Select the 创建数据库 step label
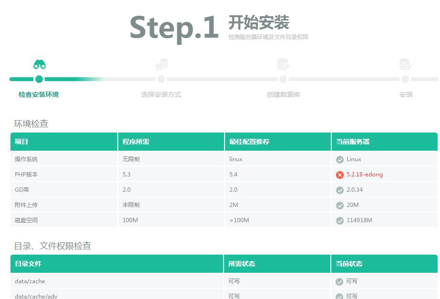 (284, 94)
